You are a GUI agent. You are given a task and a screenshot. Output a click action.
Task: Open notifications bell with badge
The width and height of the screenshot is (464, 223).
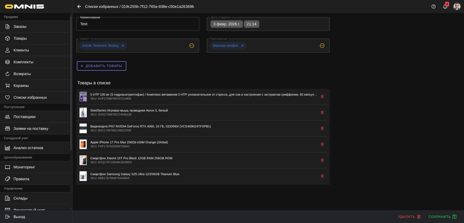pyautogui.click(x=445, y=7)
